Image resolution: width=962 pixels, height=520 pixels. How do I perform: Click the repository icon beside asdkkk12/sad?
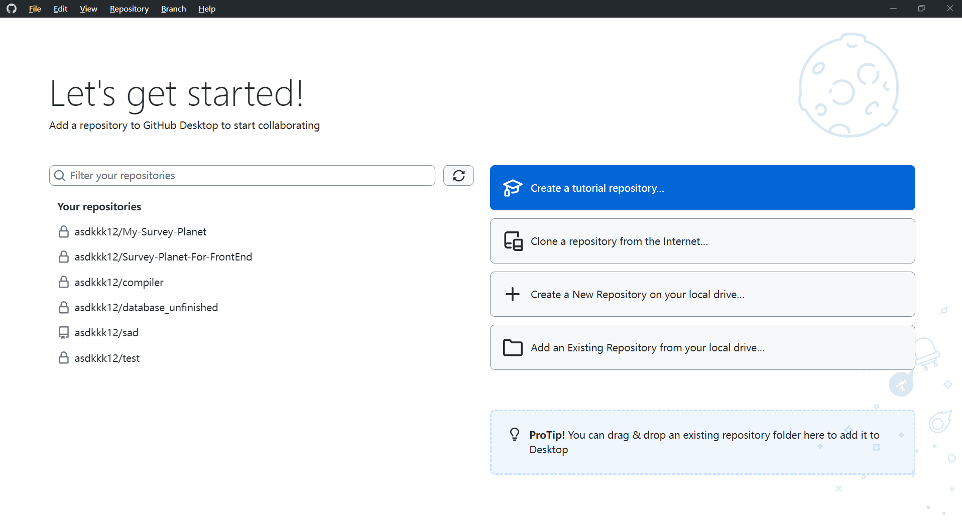click(64, 333)
